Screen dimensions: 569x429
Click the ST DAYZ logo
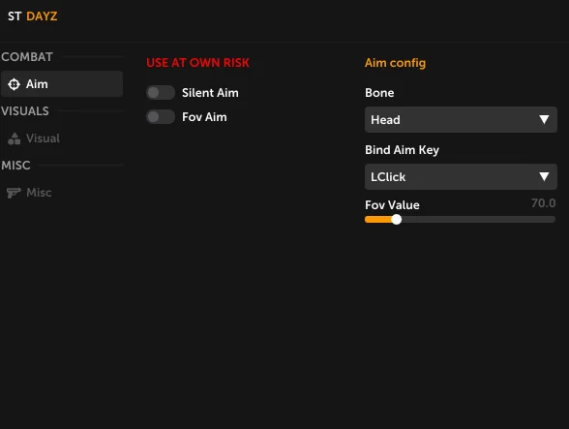32,16
